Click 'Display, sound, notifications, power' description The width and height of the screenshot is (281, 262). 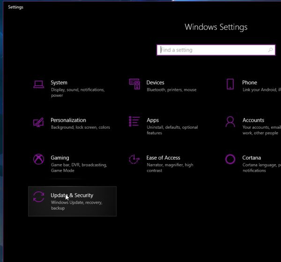coord(78,93)
